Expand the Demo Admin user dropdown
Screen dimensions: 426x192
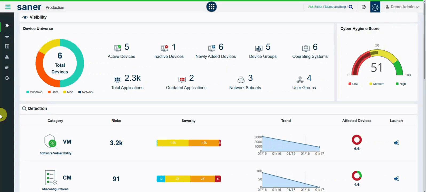click(402, 7)
